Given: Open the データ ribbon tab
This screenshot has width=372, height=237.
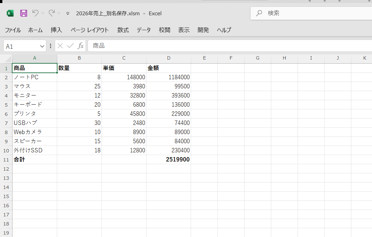Looking at the screenshot, I should 143,30.
